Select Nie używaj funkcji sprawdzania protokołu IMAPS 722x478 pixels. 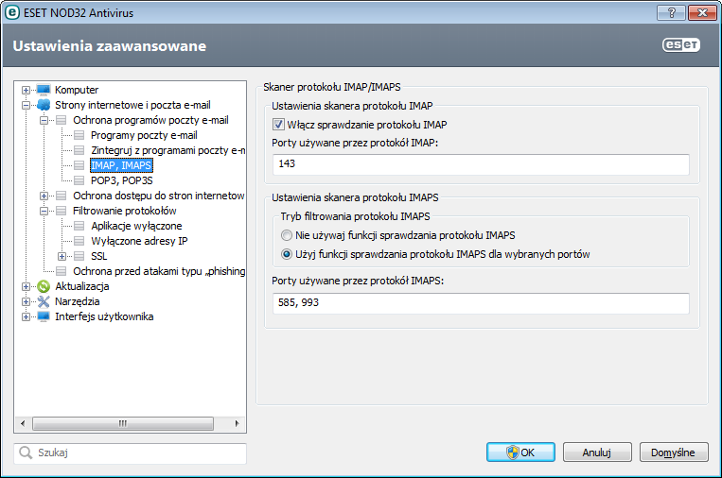287,235
